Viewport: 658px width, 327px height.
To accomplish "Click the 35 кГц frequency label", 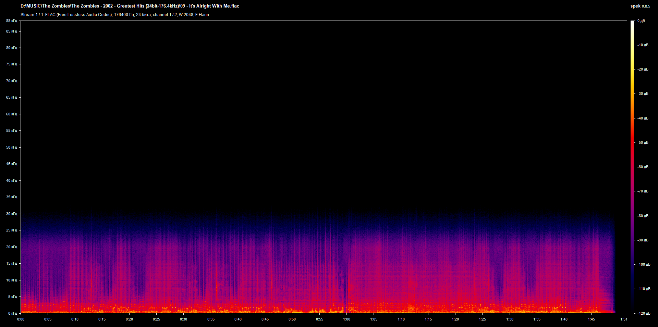I will [x=12, y=197].
